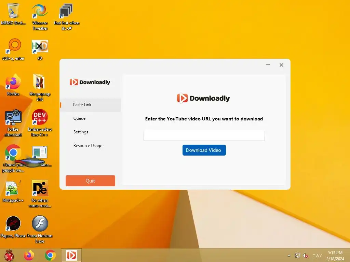Select 'that but when its c#' desktop icon

(66, 17)
